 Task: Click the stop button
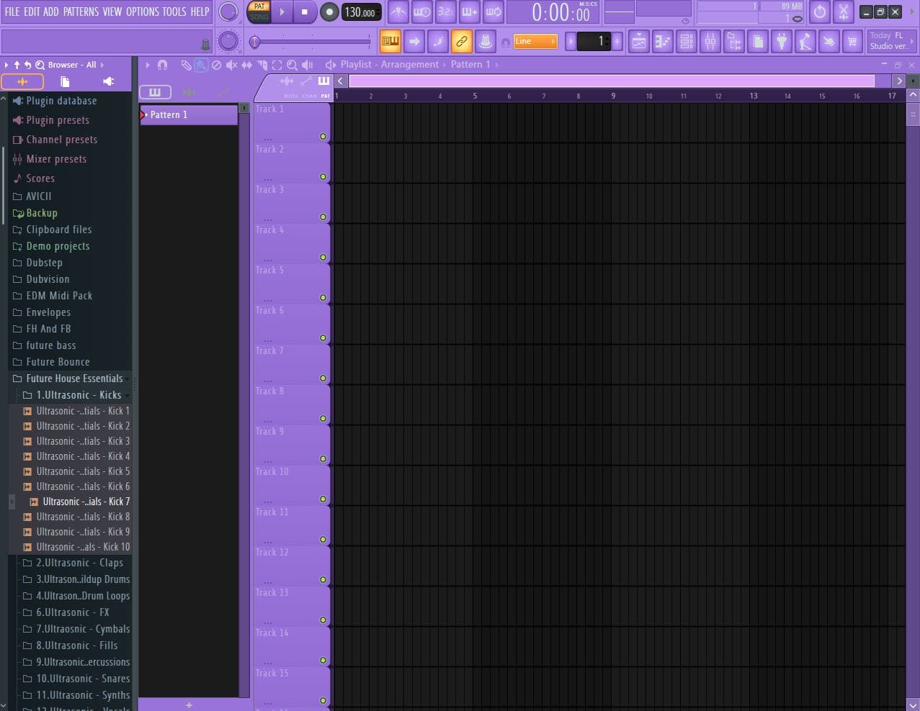(x=305, y=12)
